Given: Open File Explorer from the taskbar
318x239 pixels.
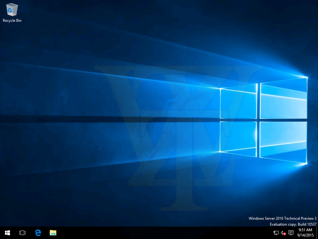Looking at the screenshot, I should click(53, 233).
